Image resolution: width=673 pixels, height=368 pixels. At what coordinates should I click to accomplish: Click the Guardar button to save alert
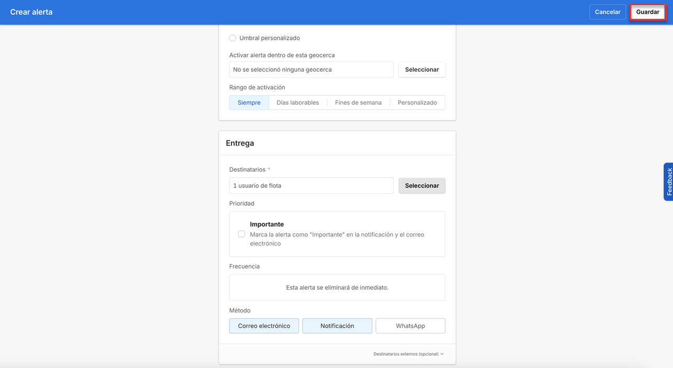647,12
